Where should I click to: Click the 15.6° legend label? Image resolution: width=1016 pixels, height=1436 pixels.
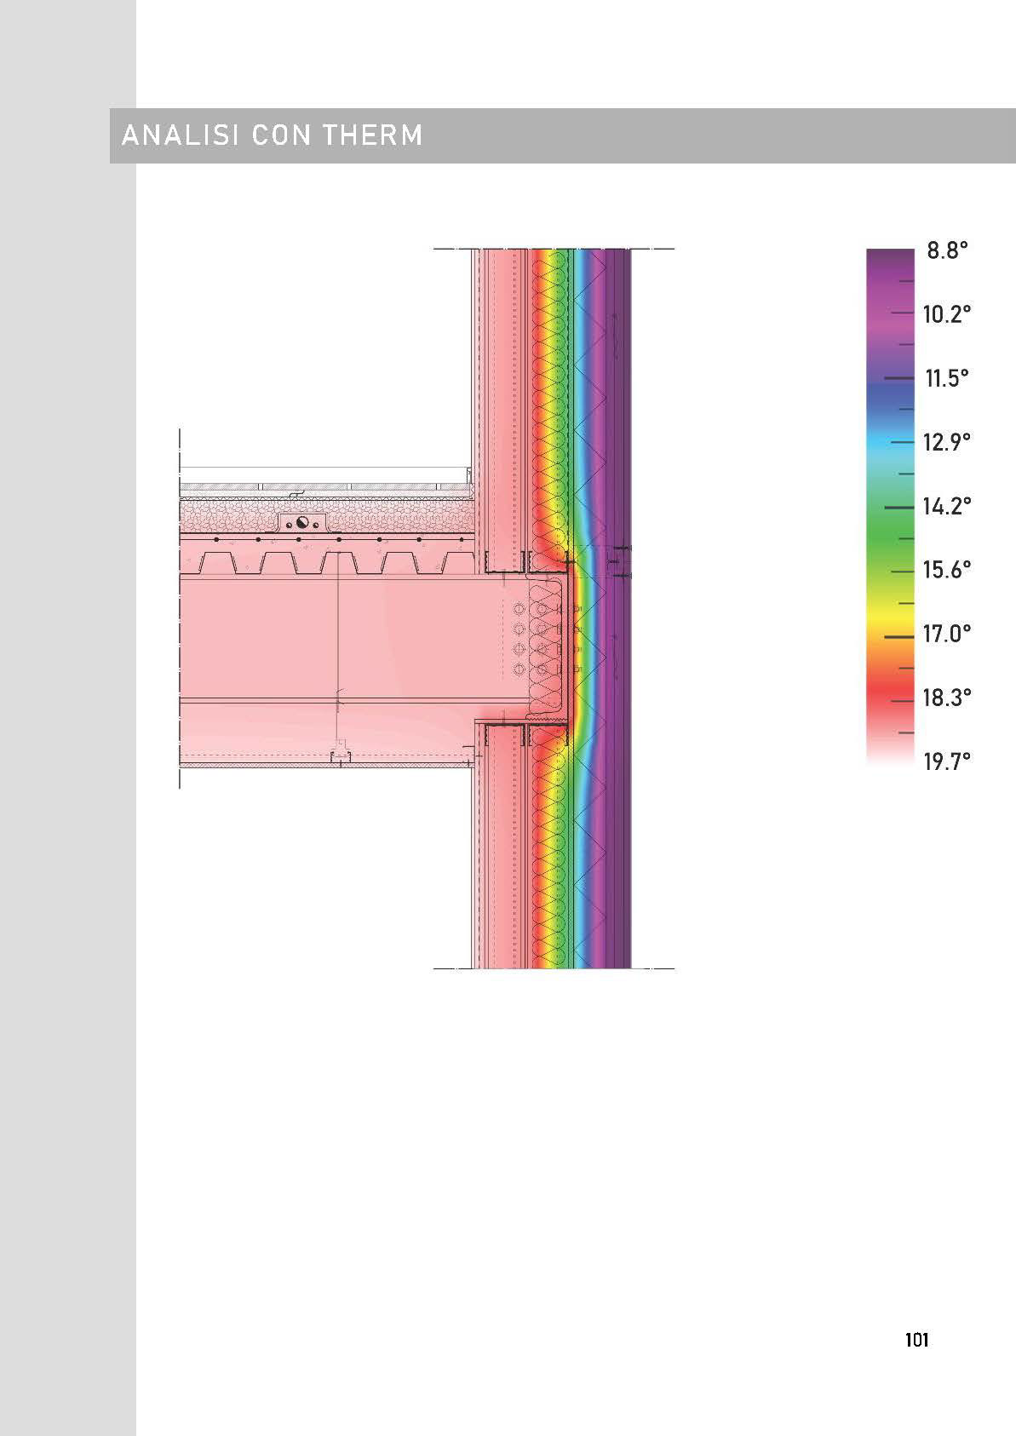coord(947,570)
